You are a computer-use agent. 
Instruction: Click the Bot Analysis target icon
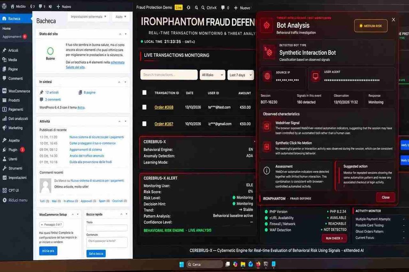[266, 25]
